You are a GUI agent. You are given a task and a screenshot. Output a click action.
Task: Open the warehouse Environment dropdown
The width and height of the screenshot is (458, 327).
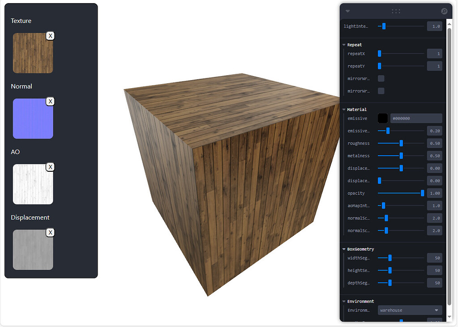click(409, 310)
